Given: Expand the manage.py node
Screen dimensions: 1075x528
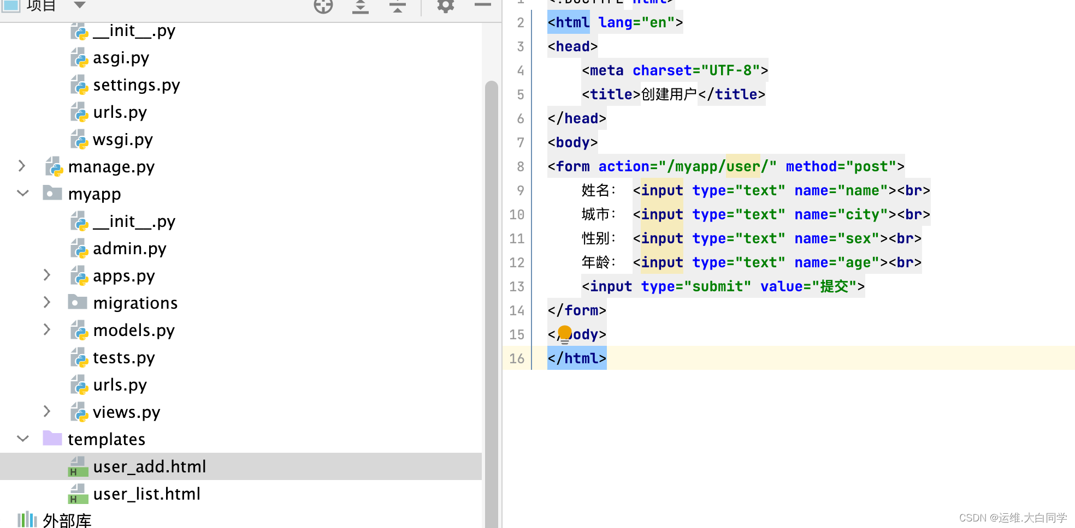Looking at the screenshot, I should [x=22, y=166].
